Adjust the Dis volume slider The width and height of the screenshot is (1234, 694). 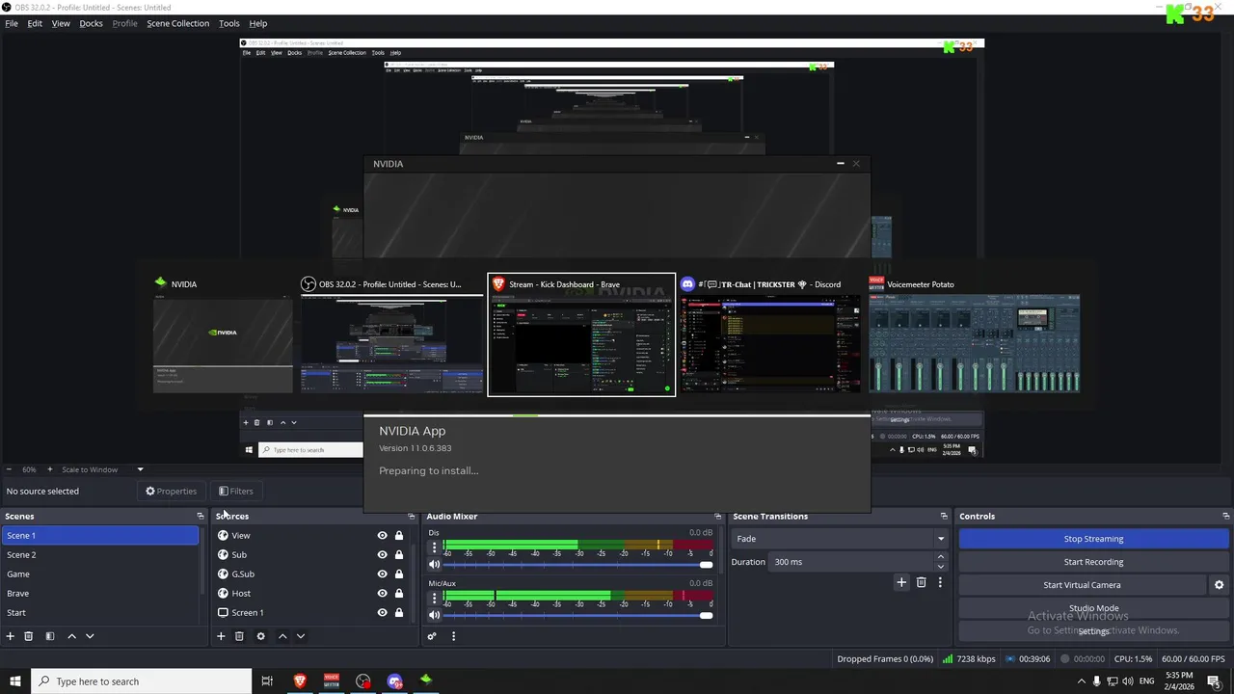click(x=577, y=564)
